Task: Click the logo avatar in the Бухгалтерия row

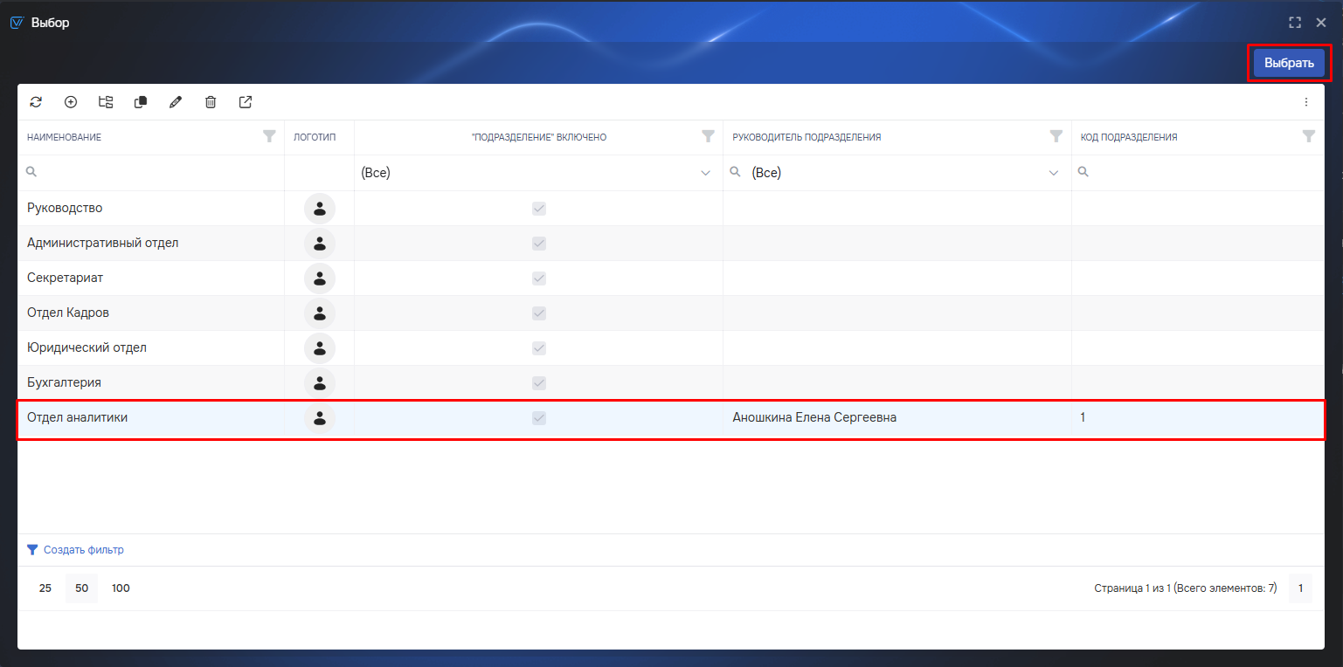Action: (x=320, y=383)
